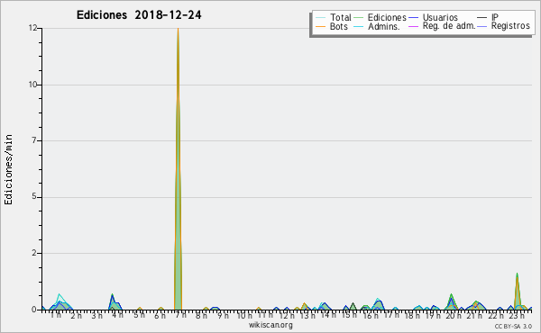
Task: Click the "1 h" x-axis label
Action: click(55, 315)
